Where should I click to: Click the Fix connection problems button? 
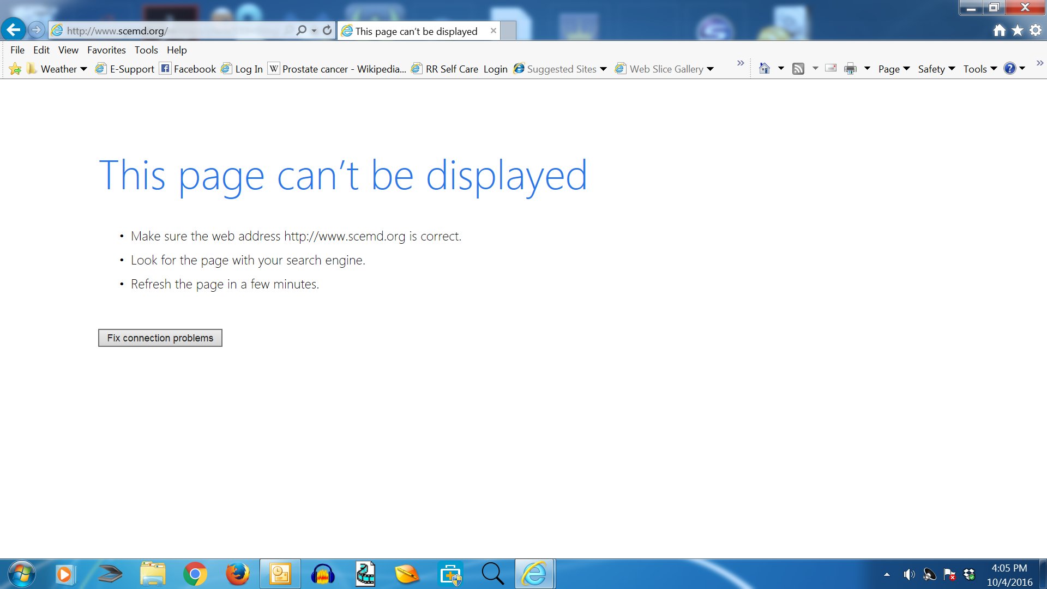click(160, 338)
